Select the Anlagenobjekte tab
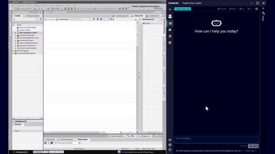 [x=32, y=16]
